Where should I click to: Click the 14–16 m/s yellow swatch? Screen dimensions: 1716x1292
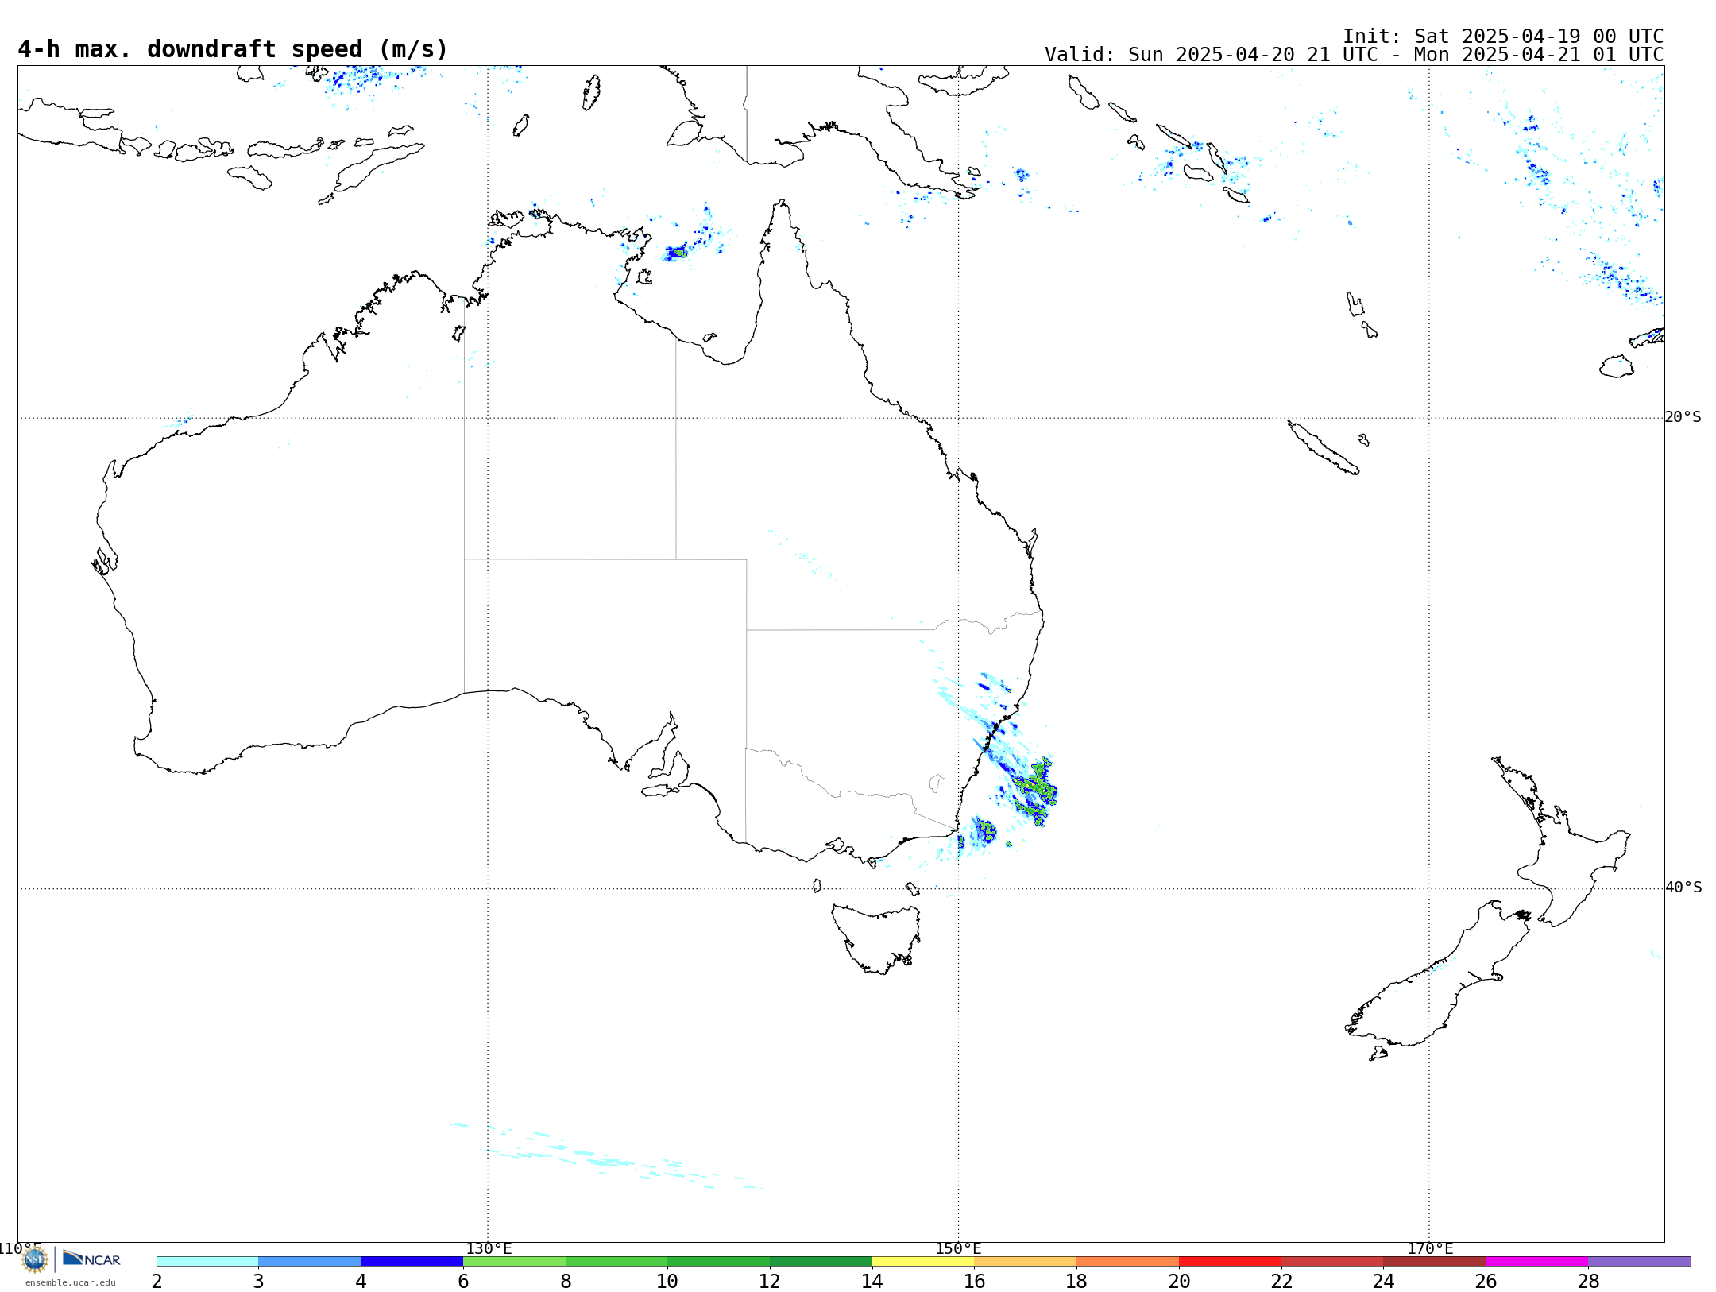(x=923, y=1262)
